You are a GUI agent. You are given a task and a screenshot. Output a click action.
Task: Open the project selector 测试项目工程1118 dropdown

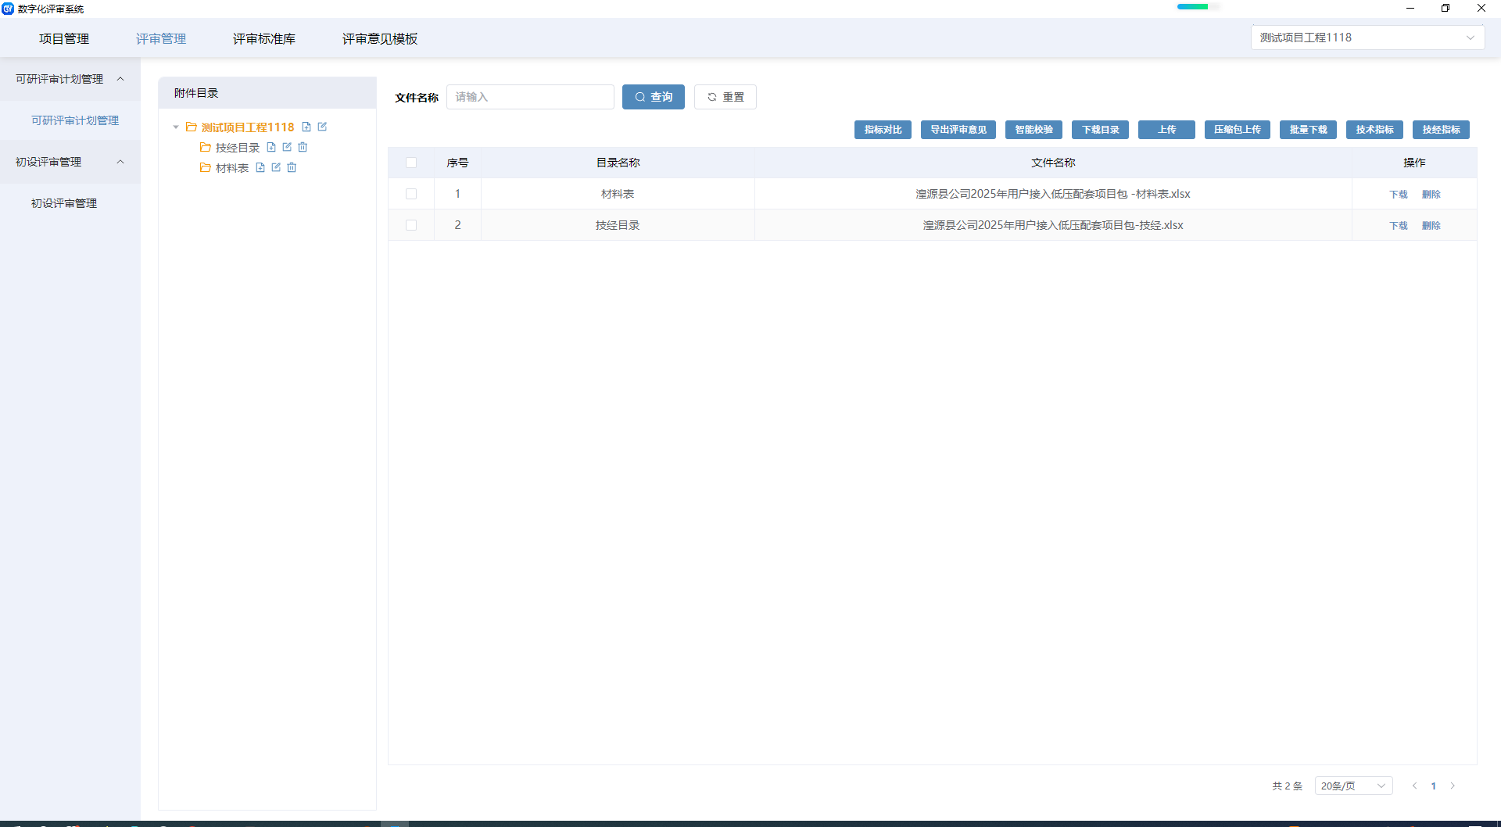tap(1367, 38)
